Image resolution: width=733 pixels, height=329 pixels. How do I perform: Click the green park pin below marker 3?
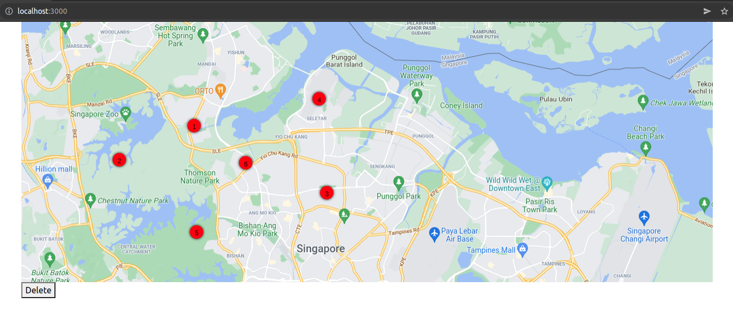point(344,216)
